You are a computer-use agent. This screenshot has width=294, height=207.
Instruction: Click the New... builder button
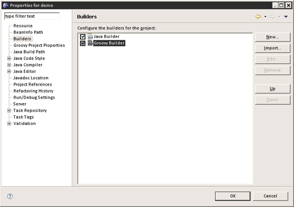[x=272, y=37]
